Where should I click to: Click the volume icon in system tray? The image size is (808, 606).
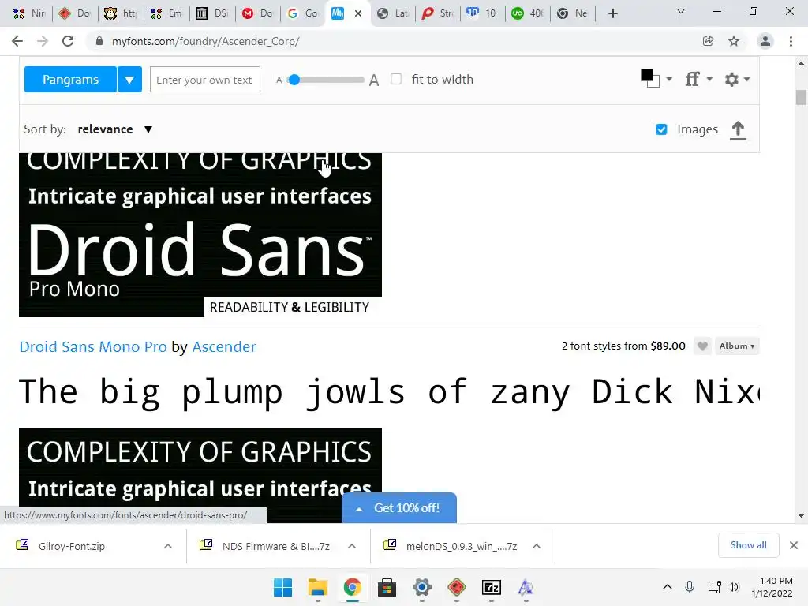click(733, 587)
